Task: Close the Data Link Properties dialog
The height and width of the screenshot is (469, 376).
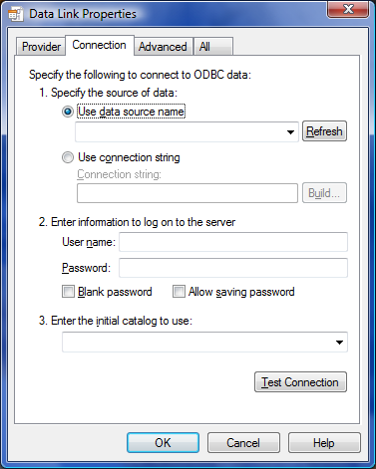Action: coord(348,9)
